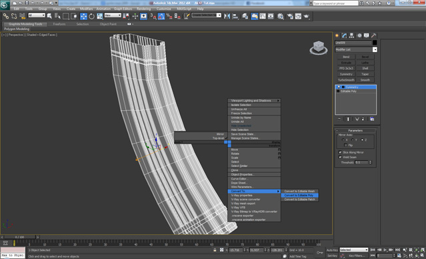Open the Select by Name tool
This screenshot has width=426, height=259.
coord(57,16)
